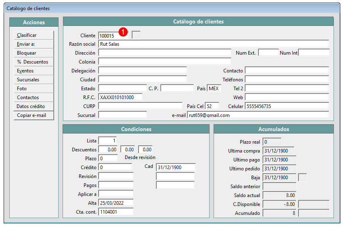Open the Clasificar action

(34, 35)
